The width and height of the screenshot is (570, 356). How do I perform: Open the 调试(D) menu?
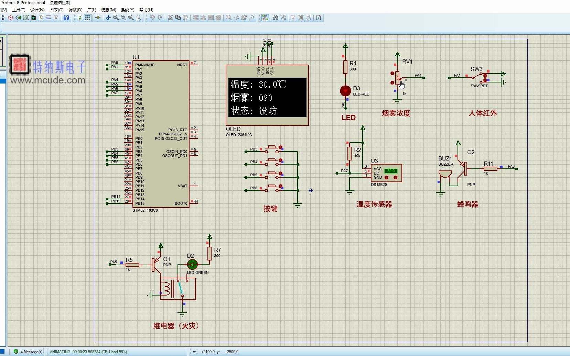pyautogui.click(x=75, y=10)
